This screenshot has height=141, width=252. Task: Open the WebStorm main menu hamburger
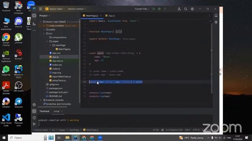tap(41, 9)
